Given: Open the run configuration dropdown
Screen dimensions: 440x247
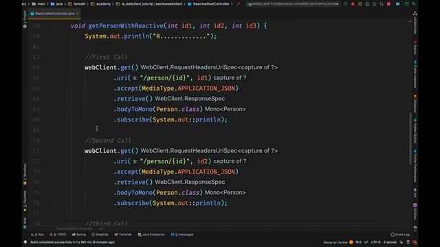Looking at the screenshot, I should (293, 4).
